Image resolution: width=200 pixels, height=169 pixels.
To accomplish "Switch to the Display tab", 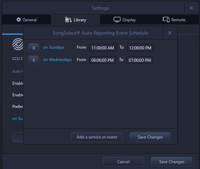I will pos(125,20).
